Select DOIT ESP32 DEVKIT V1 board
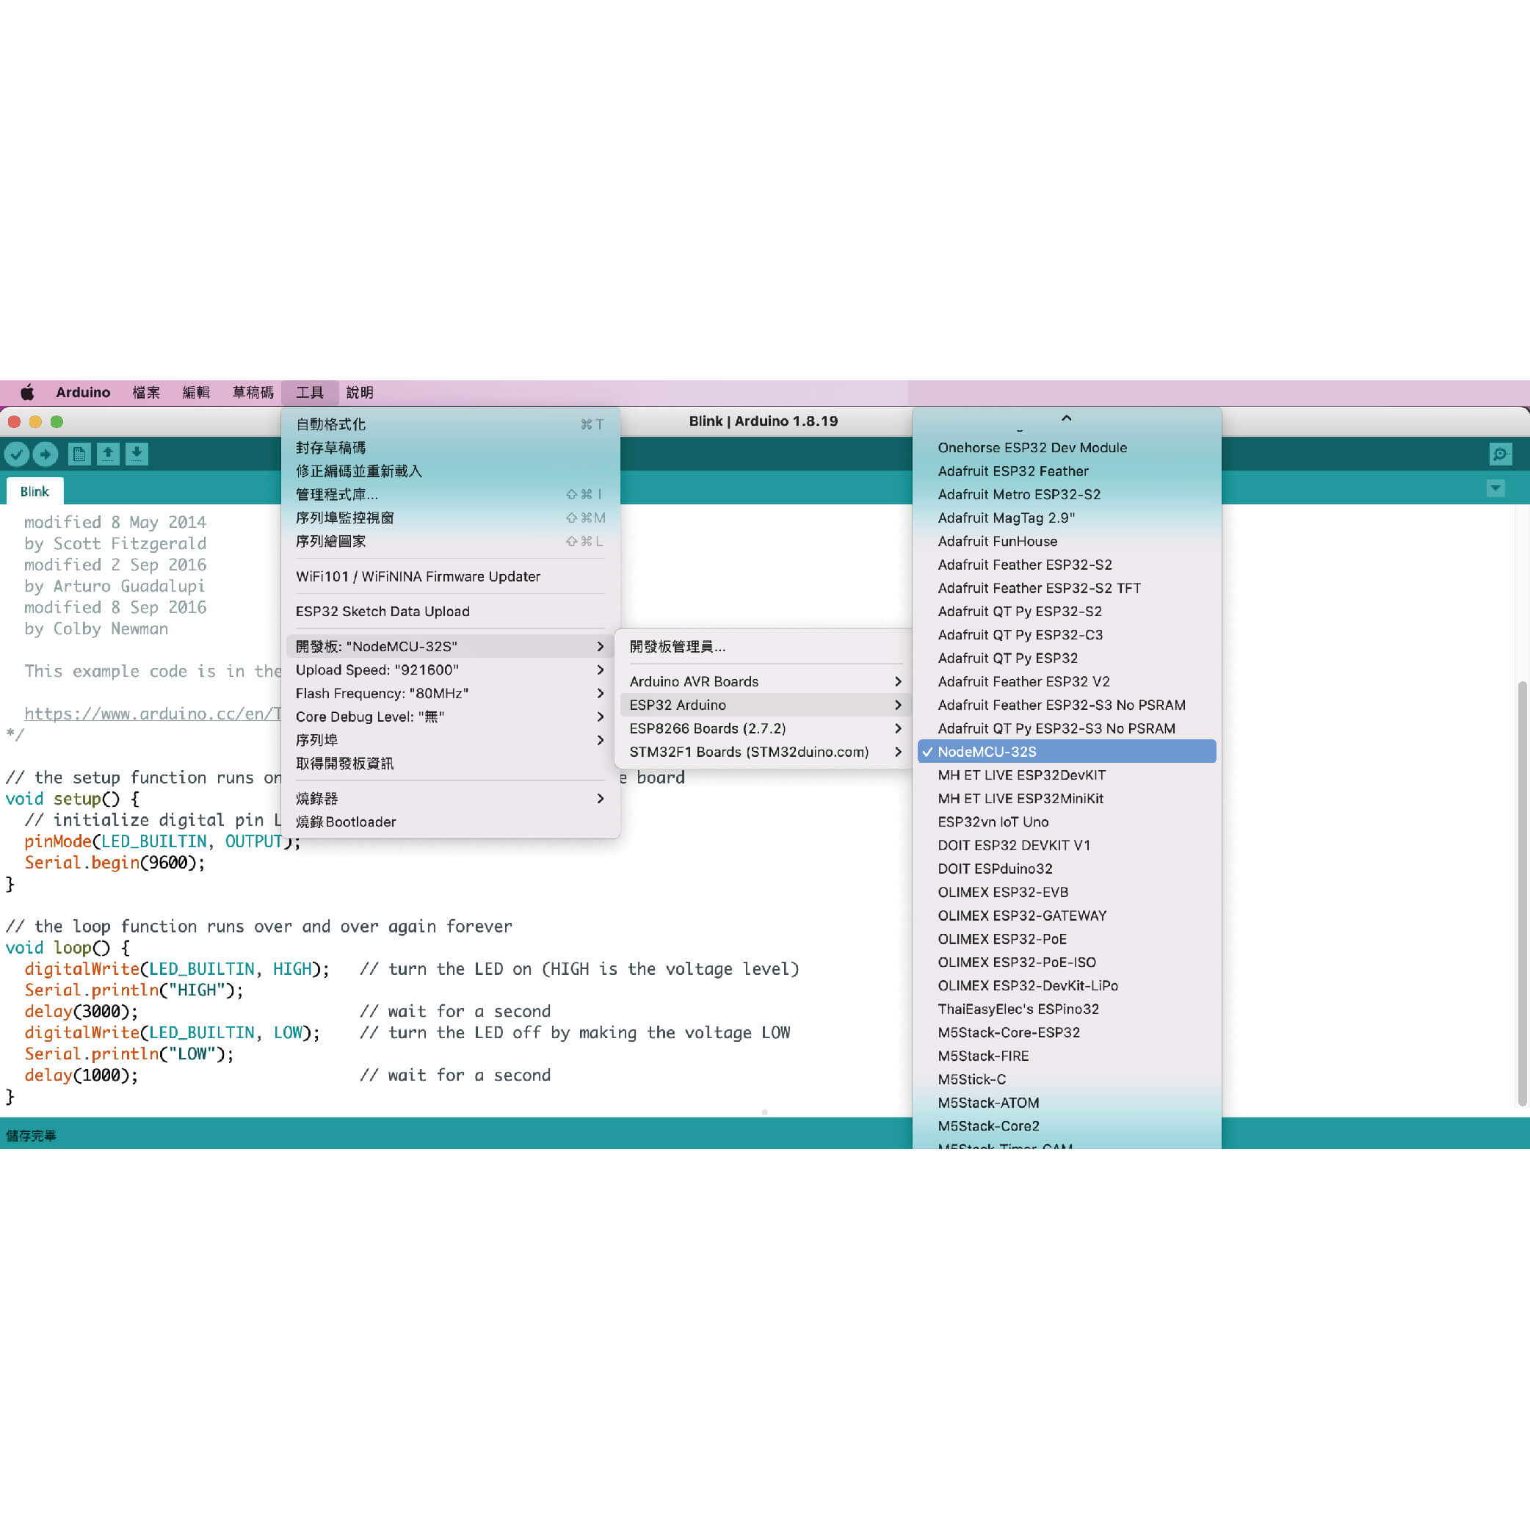This screenshot has height=1530, width=1530. point(1066,845)
